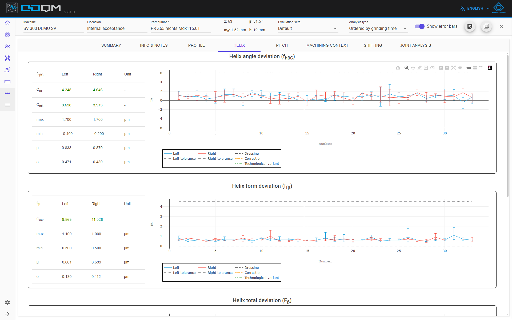Open the fingerprint icon in sidebar
The width and height of the screenshot is (512, 320).
[7, 35]
